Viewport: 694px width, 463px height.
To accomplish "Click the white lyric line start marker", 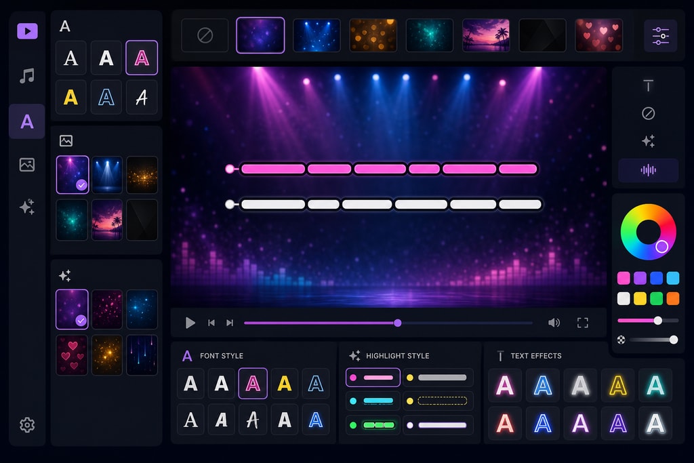I will (230, 204).
